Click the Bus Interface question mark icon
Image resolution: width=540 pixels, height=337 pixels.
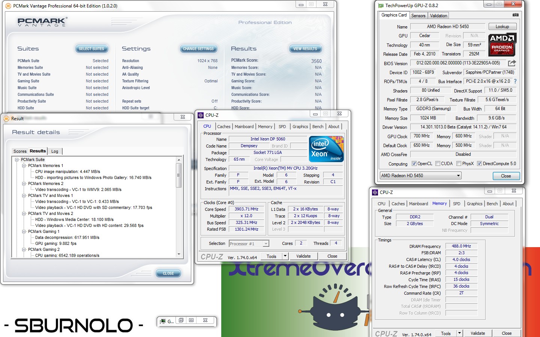pos(515,81)
